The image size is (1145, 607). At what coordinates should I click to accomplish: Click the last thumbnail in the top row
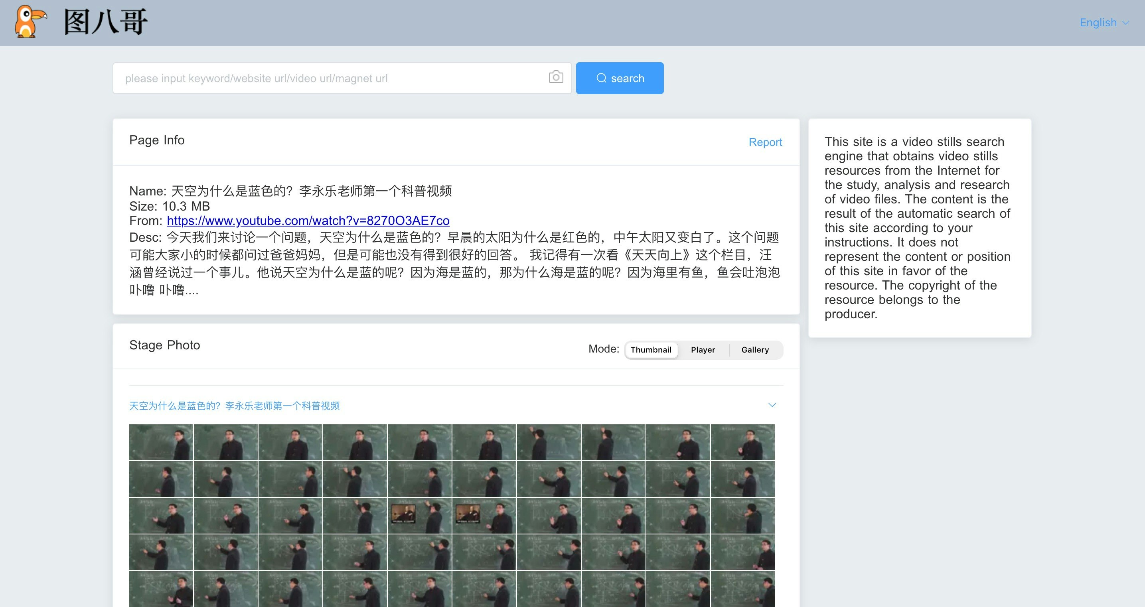pos(743,442)
